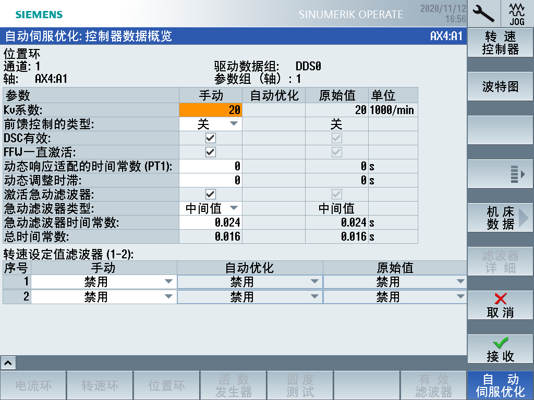The height and width of the screenshot is (400, 534).
Task: Expand 急动滤波器类型 manual dropdown
Action: 211,208
